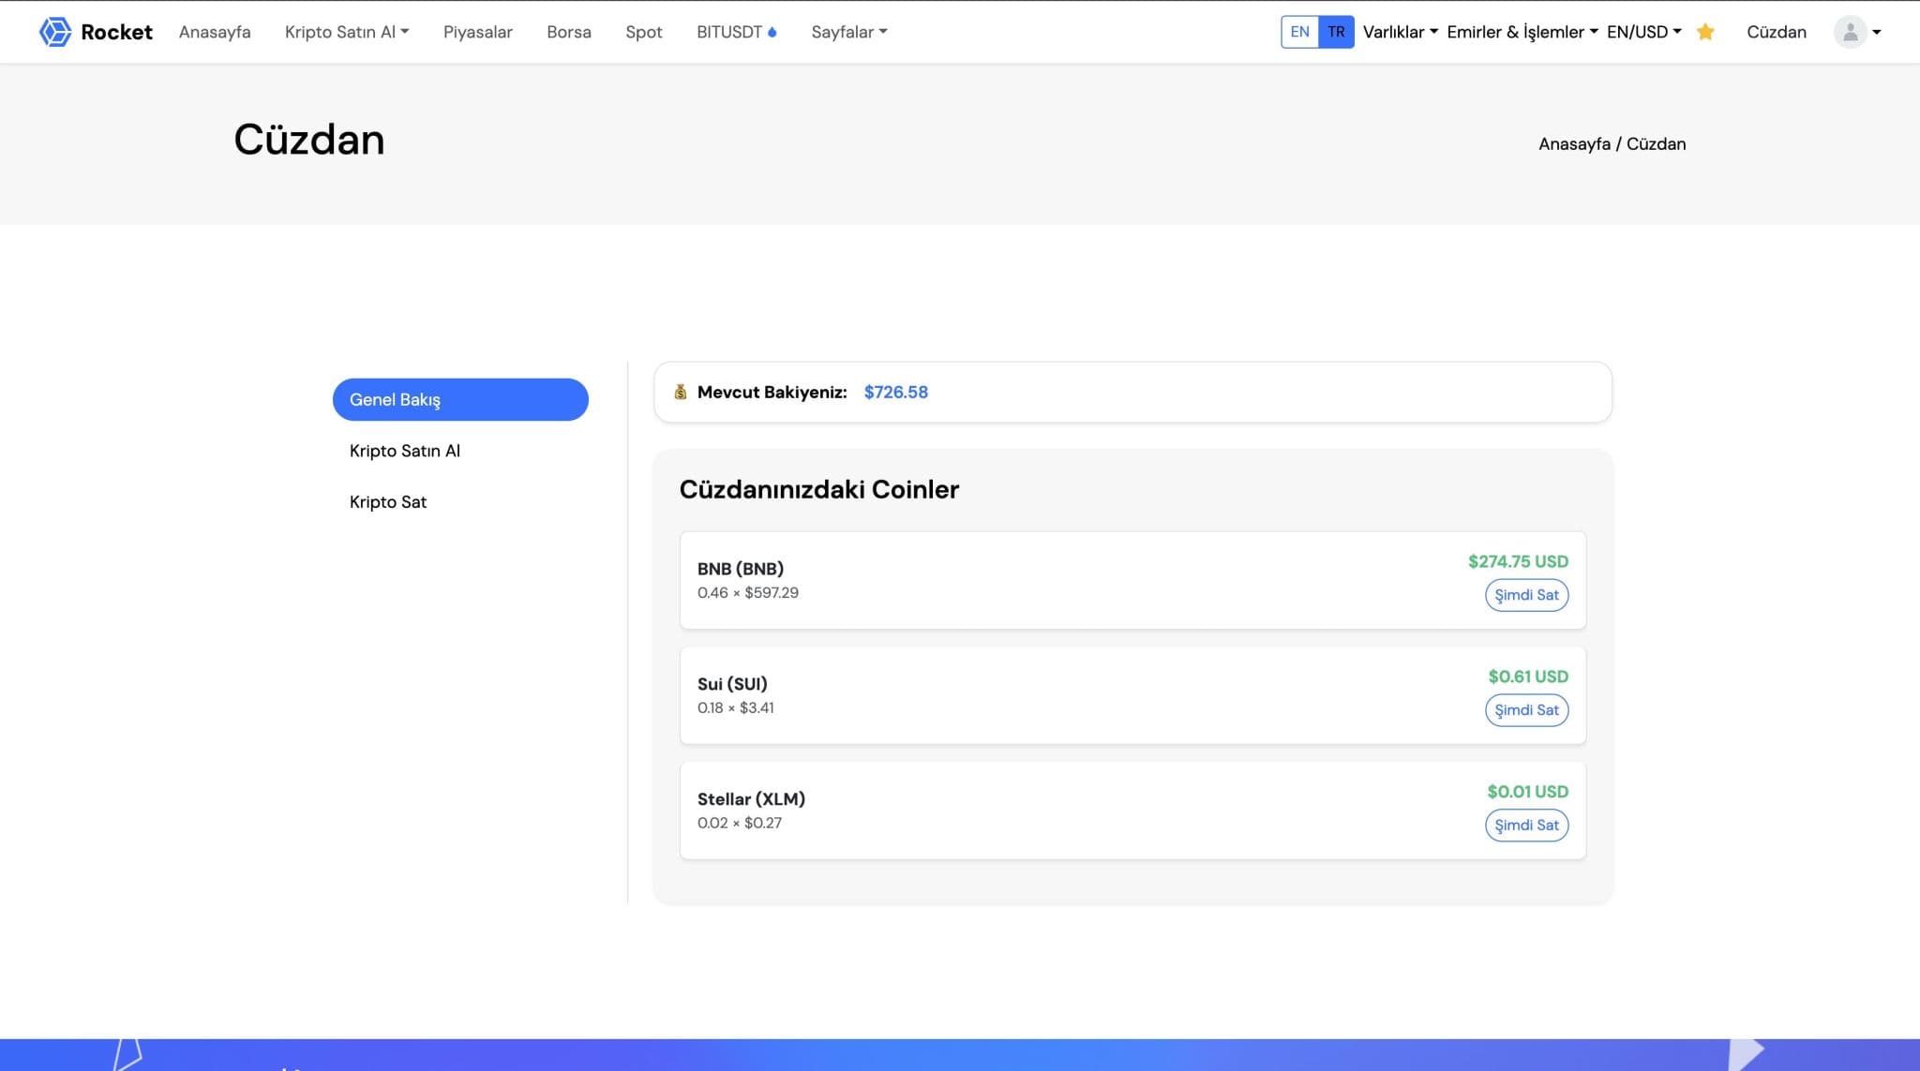Click the yellow favorites star icon

pyautogui.click(x=1705, y=32)
